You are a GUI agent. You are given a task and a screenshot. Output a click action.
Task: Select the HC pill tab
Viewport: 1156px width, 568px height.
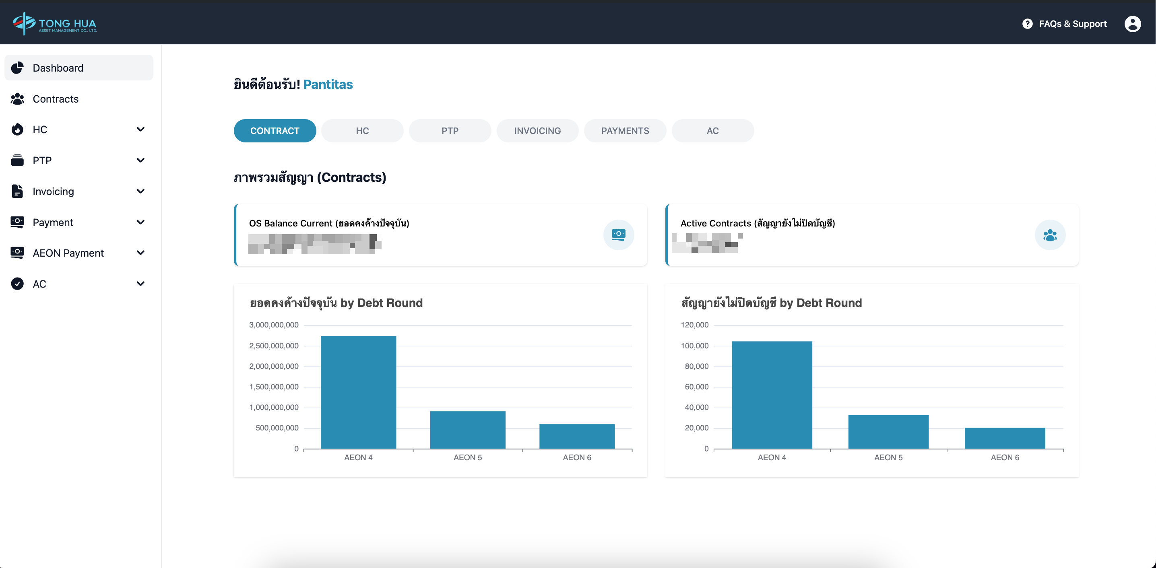(362, 131)
